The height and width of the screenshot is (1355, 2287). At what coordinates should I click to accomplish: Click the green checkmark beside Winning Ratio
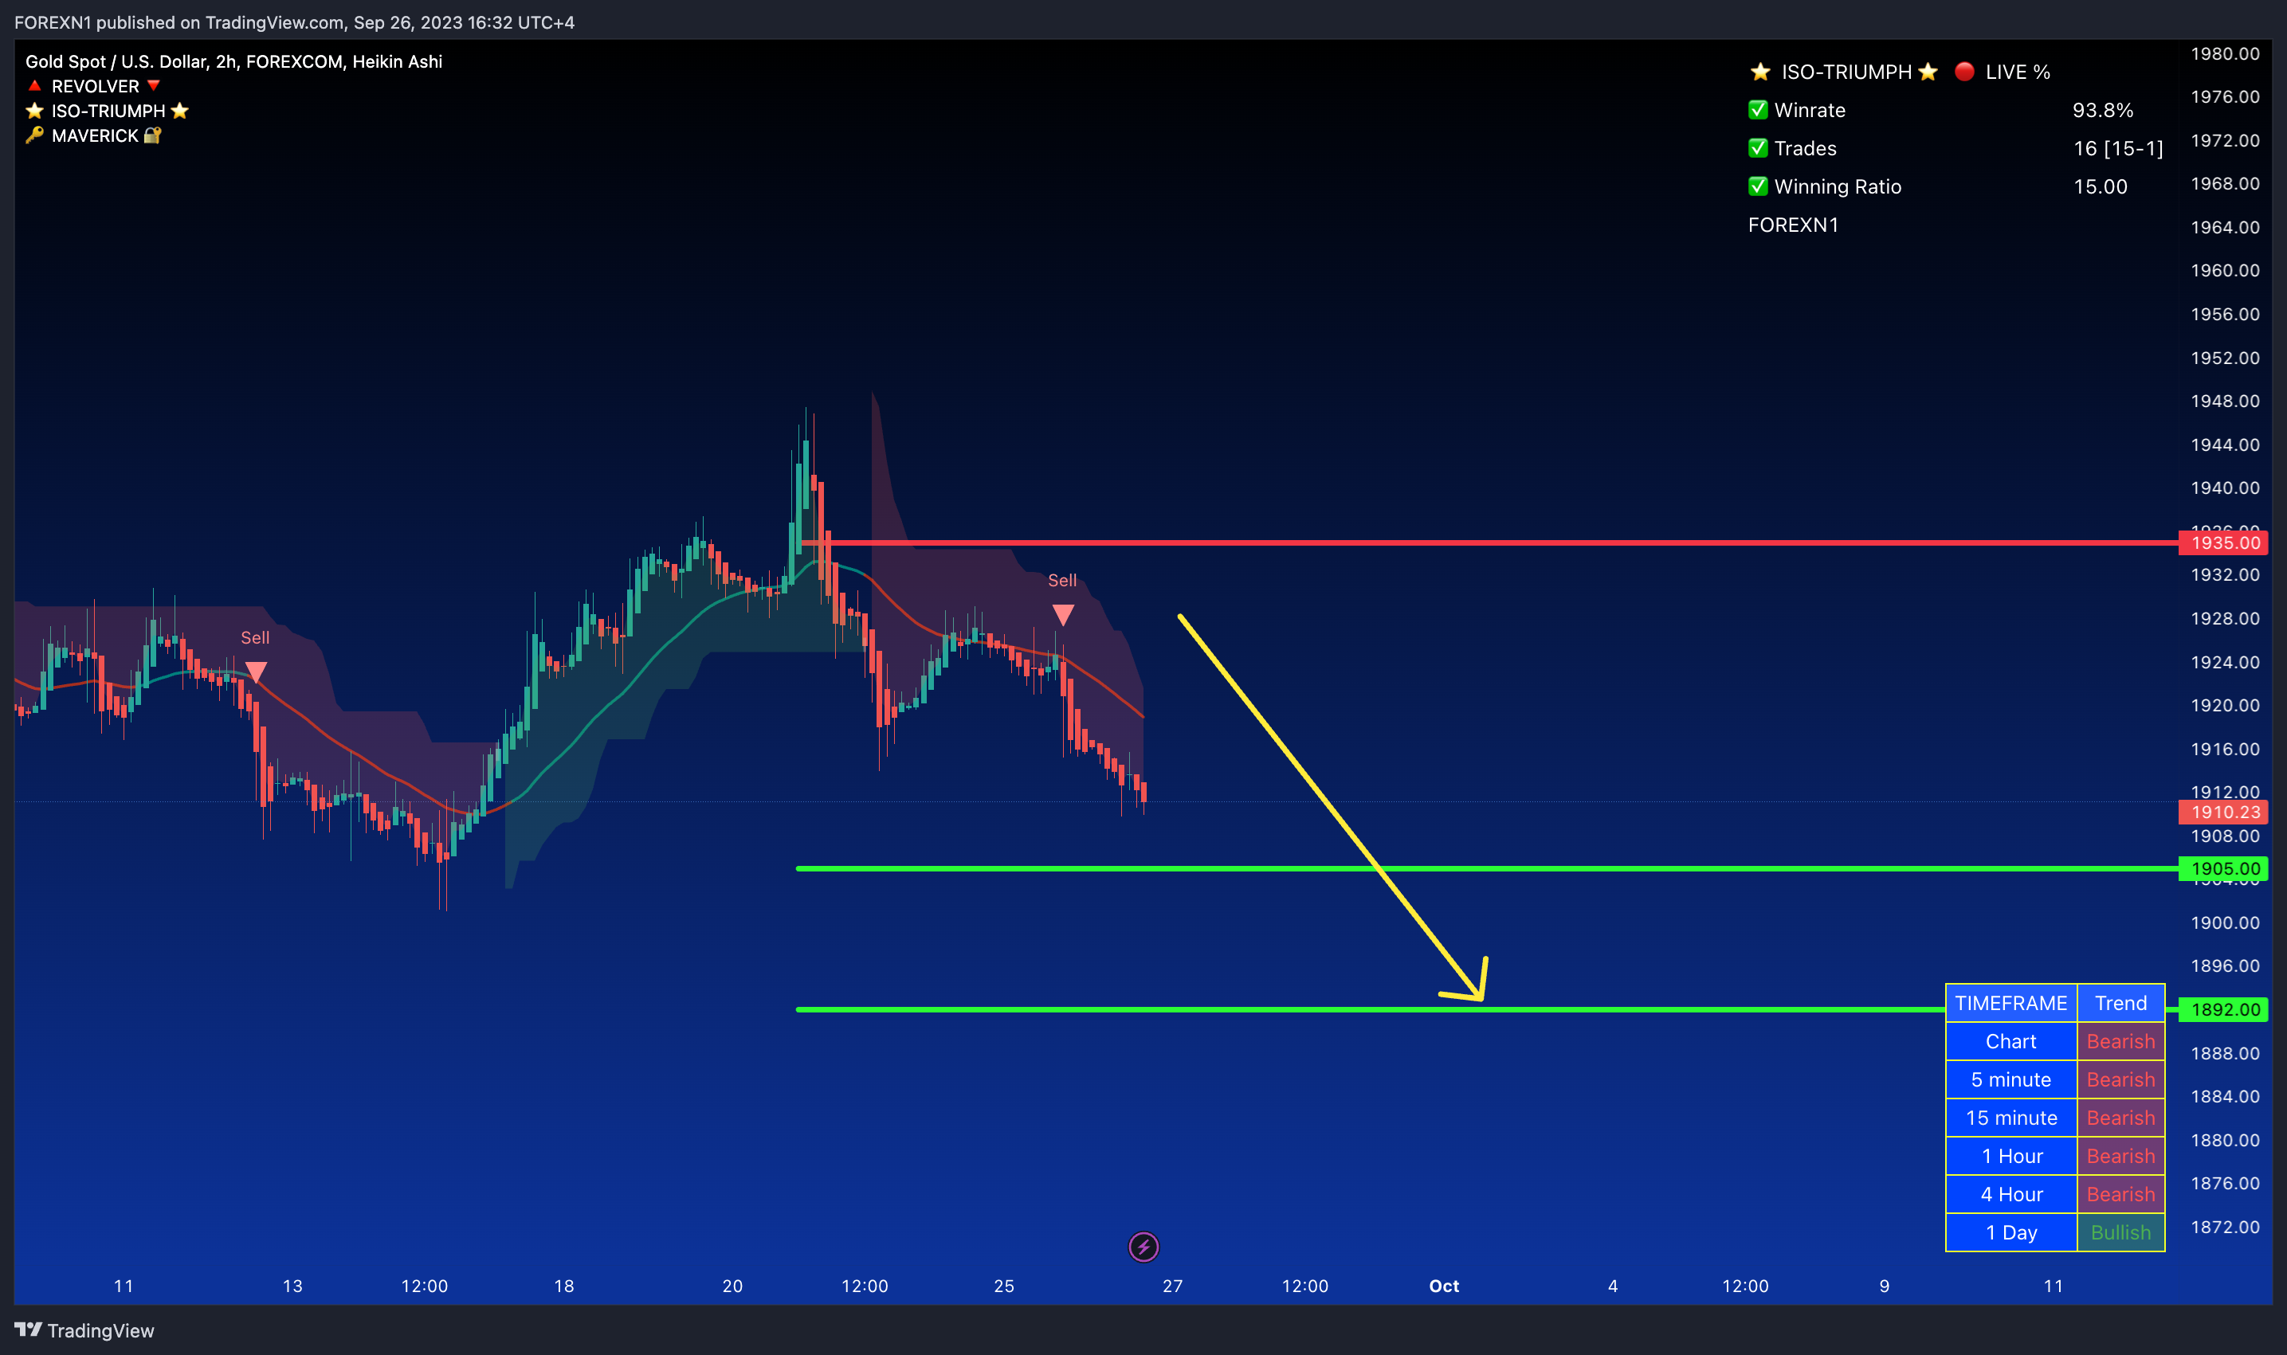(1757, 186)
